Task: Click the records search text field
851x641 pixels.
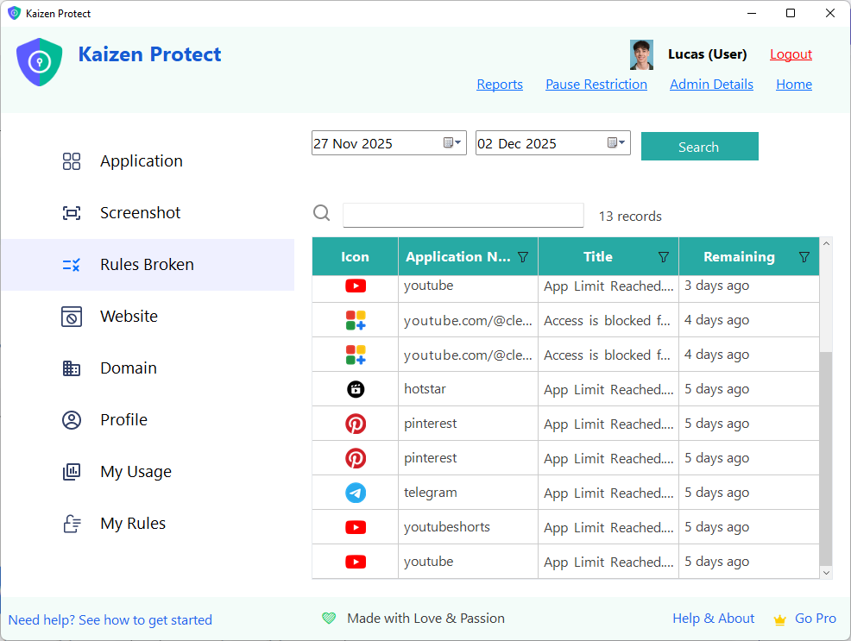Action: tap(463, 216)
